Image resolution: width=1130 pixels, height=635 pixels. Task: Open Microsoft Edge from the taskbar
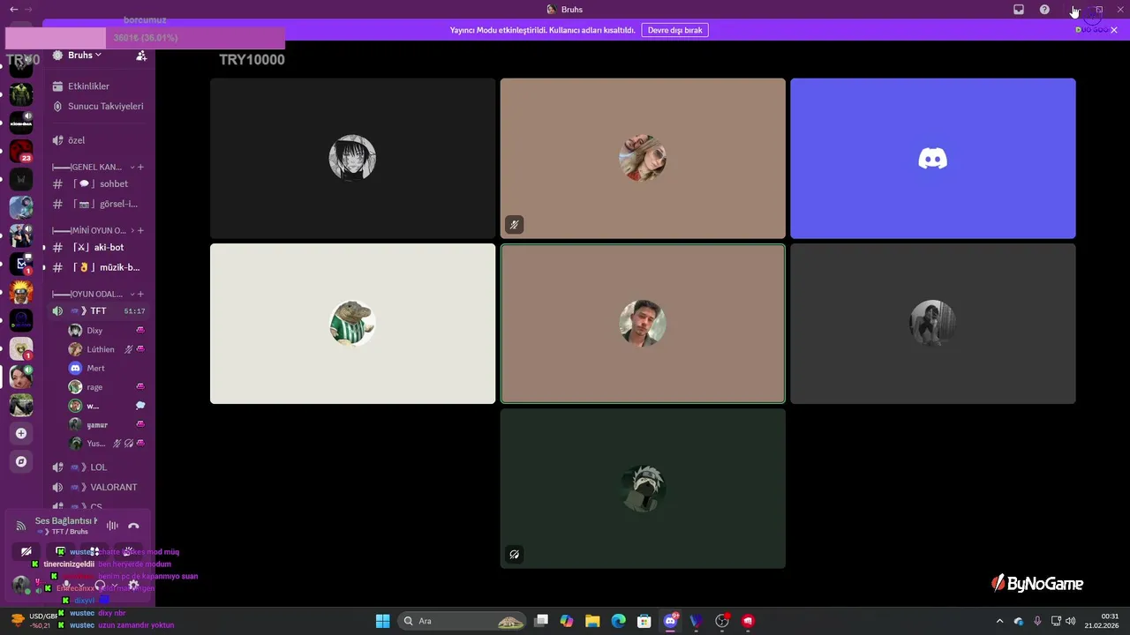click(619, 621)
